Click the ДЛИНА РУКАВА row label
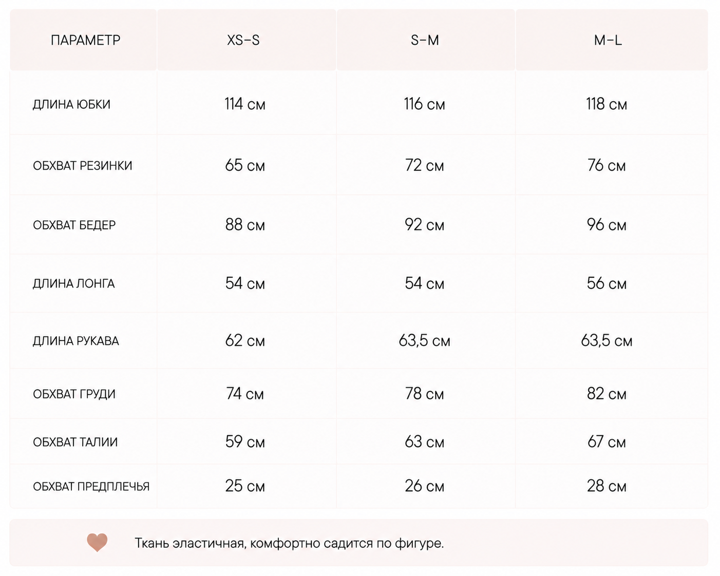 [x=75, y=341]
